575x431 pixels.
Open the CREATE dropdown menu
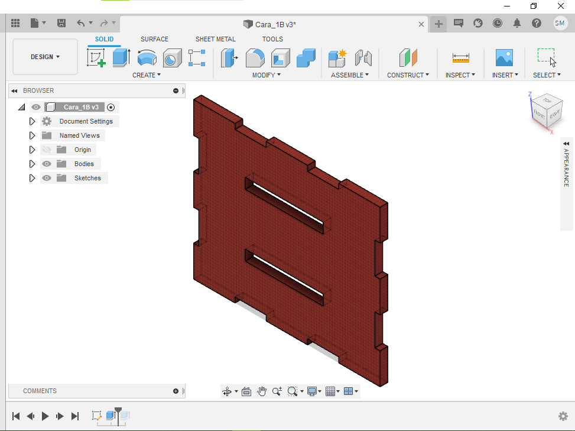147,75
